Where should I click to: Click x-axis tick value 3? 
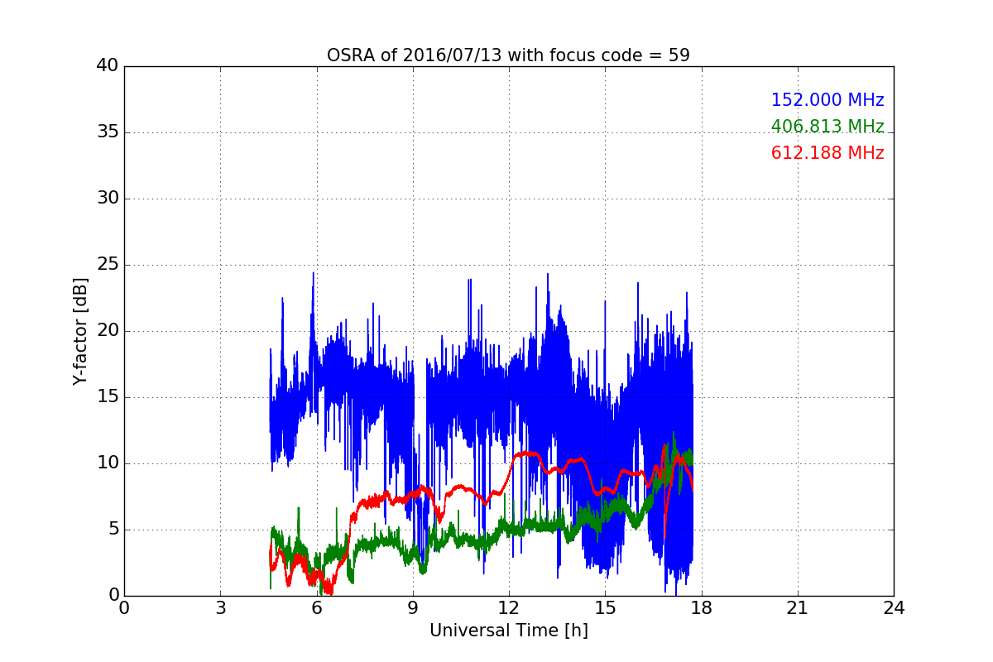coord(220,607)
